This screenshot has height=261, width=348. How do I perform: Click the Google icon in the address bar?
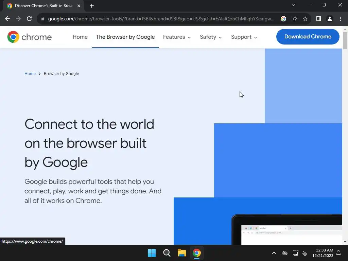coord(283,19)
